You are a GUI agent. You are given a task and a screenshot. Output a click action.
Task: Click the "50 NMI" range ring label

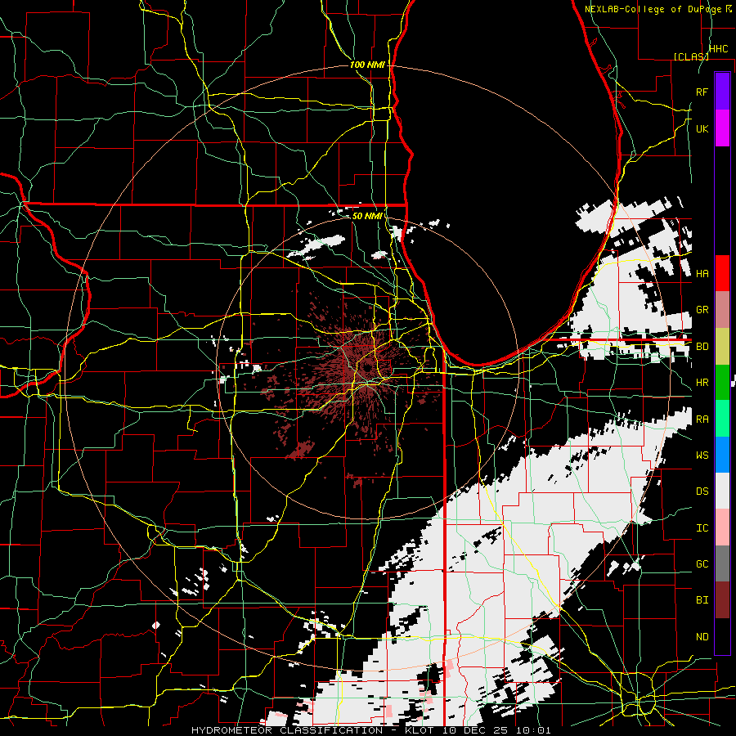(x=366, y=216)
